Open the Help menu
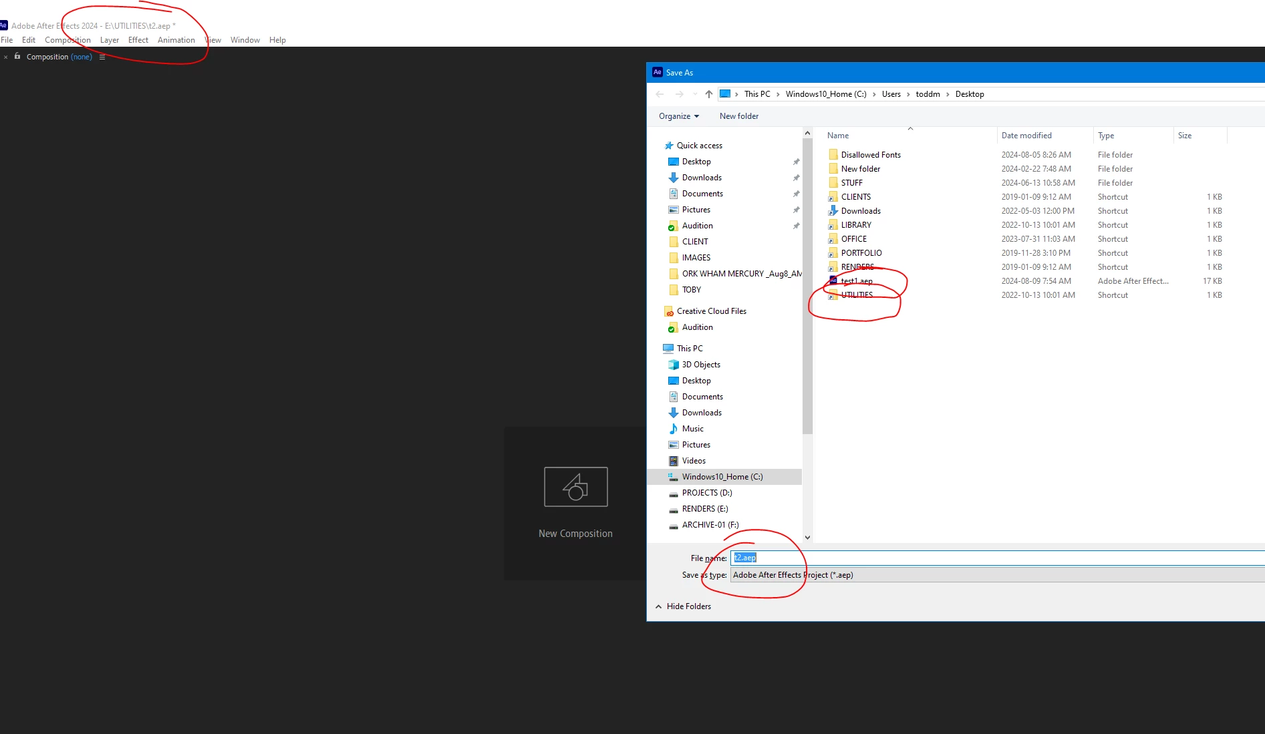 tap(277, 40)
